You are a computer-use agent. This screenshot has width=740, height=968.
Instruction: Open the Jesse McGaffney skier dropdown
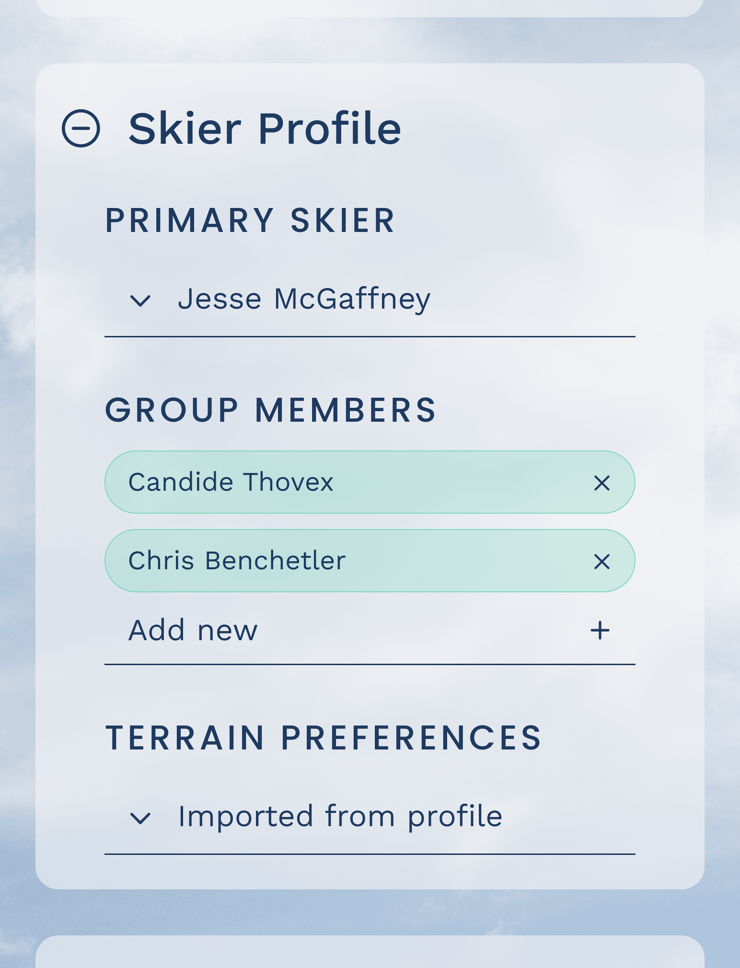click(370, 300)
